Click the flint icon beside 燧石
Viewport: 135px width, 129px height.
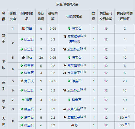[x=23, y=58]
